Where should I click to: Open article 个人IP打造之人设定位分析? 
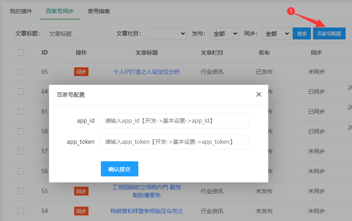click(146, 72)
